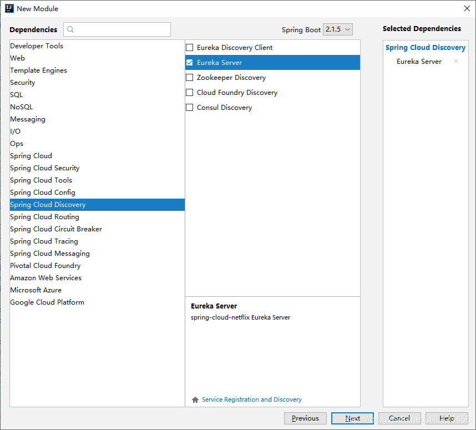Uncheck the Eureka Server checkbox
Screen dimensions: 476x430
point(189,63)
